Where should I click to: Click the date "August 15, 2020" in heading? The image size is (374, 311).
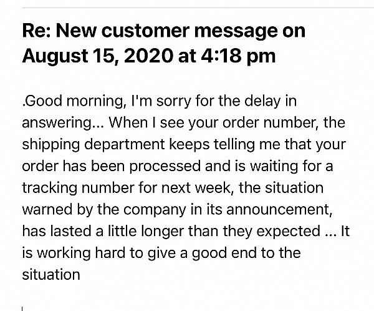tap(98, 56)
